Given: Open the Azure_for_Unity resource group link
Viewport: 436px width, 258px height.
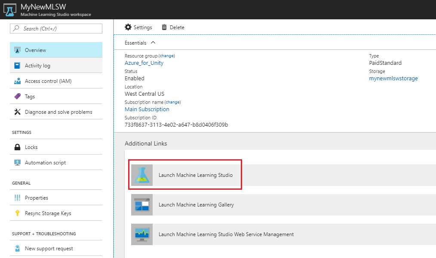Looking at the screenshot, I should point(144,63).
